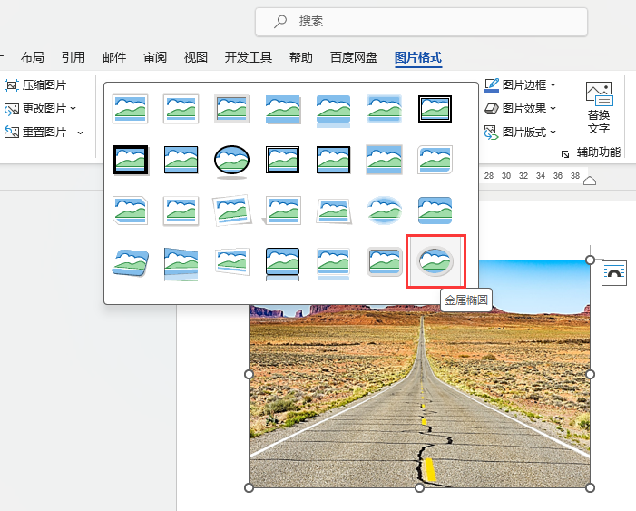This screenshot has height=511, width=636.
Task: Click the picture's bottom-center sizing handle
Action: pos(420,487)
